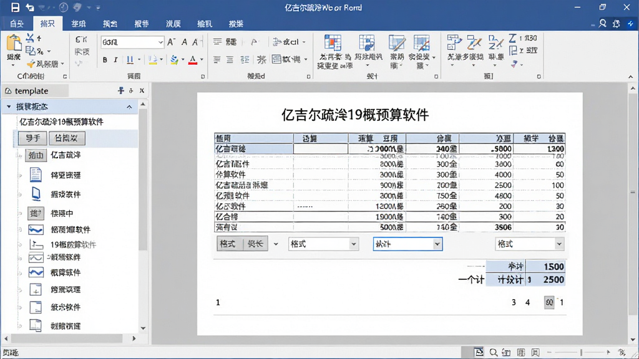The image size is (639, 359).
Task: Click the picture design icon in ribbon
Action: [x=421, y=43]
